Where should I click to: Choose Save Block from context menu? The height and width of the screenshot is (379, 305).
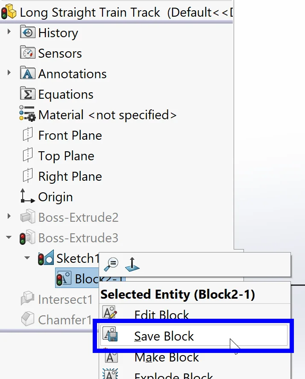pos(164,336)
